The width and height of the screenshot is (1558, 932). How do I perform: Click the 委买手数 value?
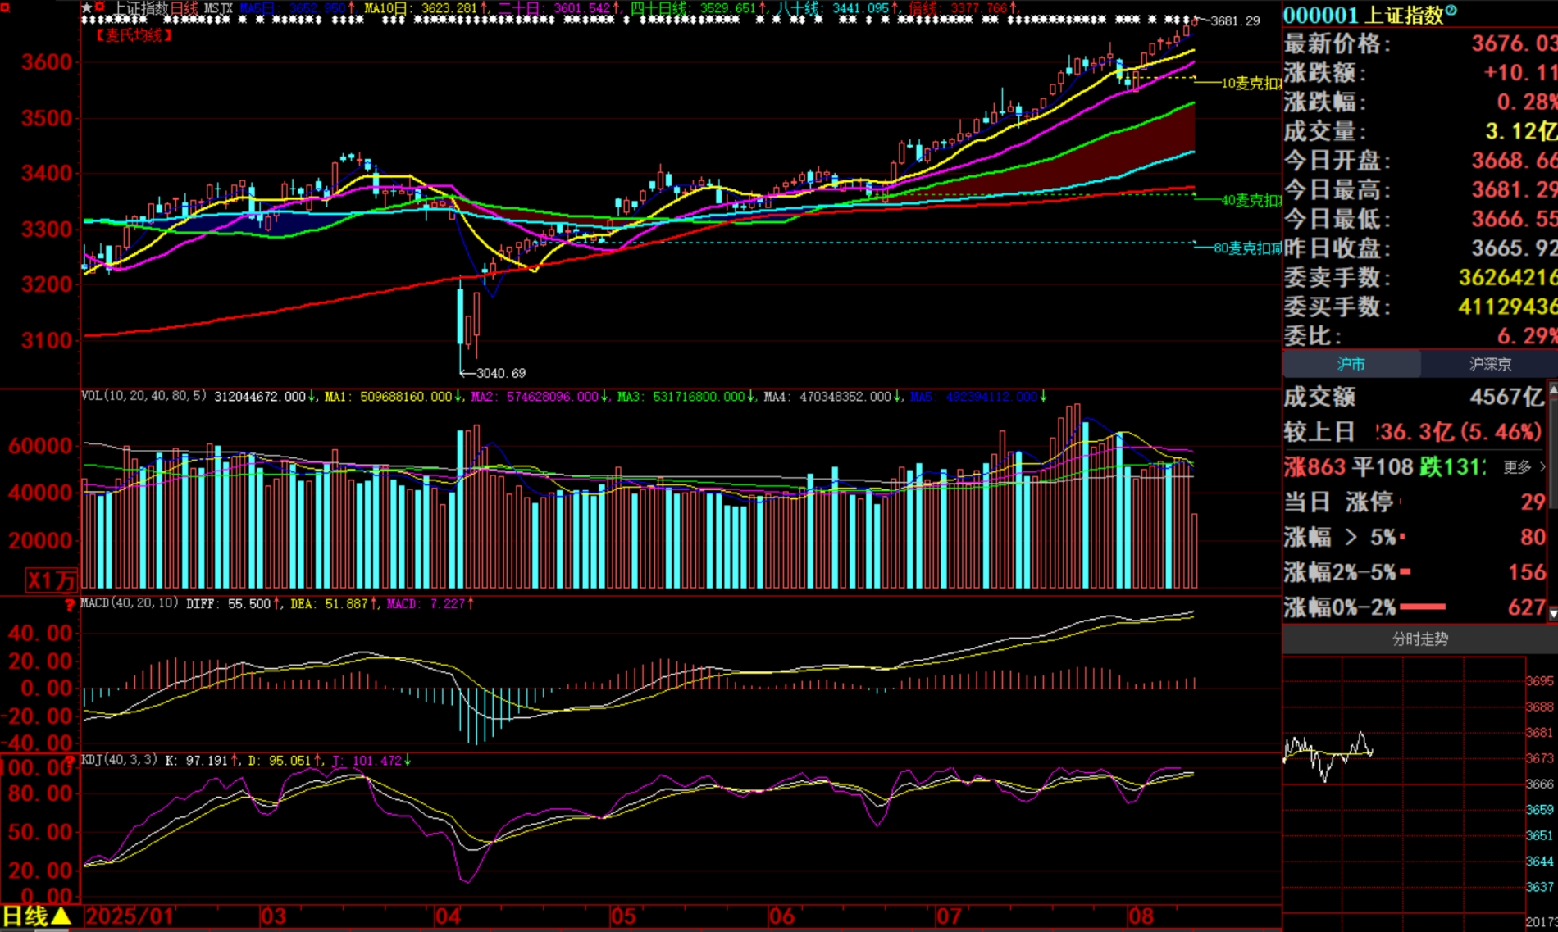tap(1508, 307)
